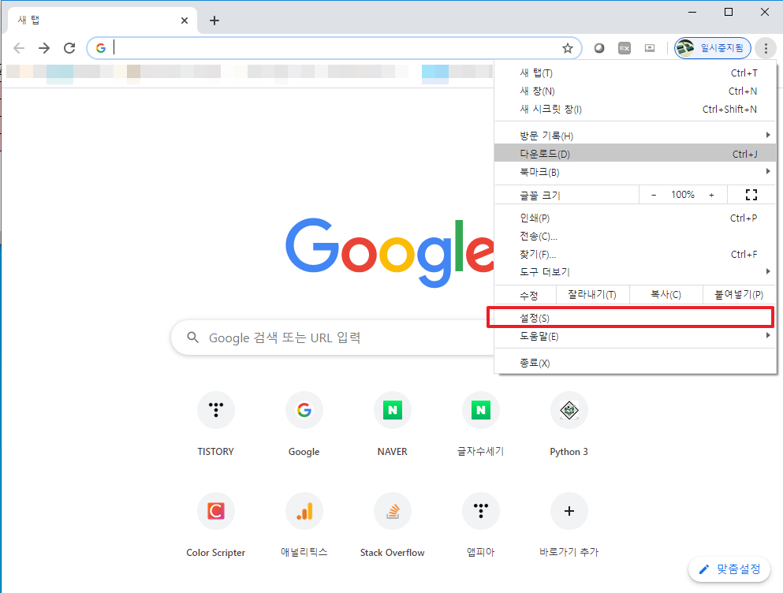Open a new tab with plus button
This screenshot has height=593, width=783.
[214, 21]
